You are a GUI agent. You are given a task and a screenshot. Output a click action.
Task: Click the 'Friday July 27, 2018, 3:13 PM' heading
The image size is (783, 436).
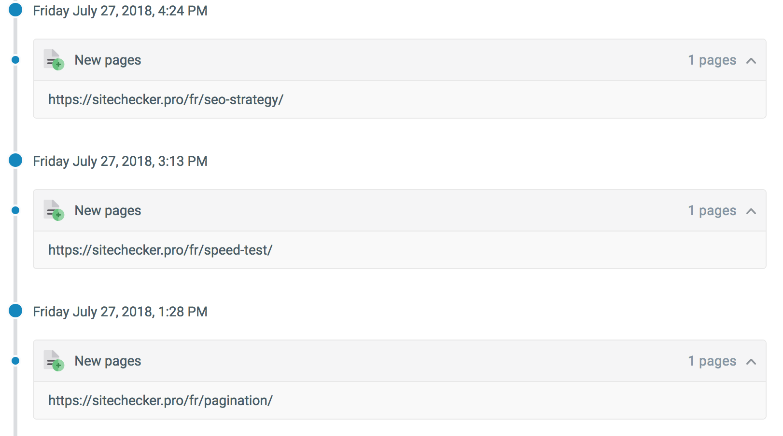coord(120,161)
